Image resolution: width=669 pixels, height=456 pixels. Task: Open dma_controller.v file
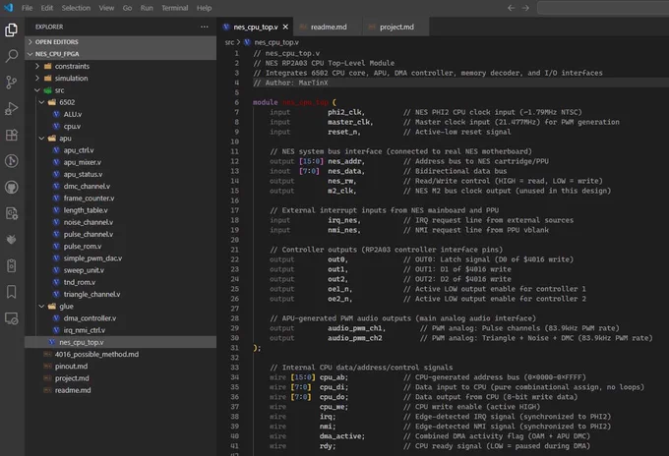coord(120,317)
